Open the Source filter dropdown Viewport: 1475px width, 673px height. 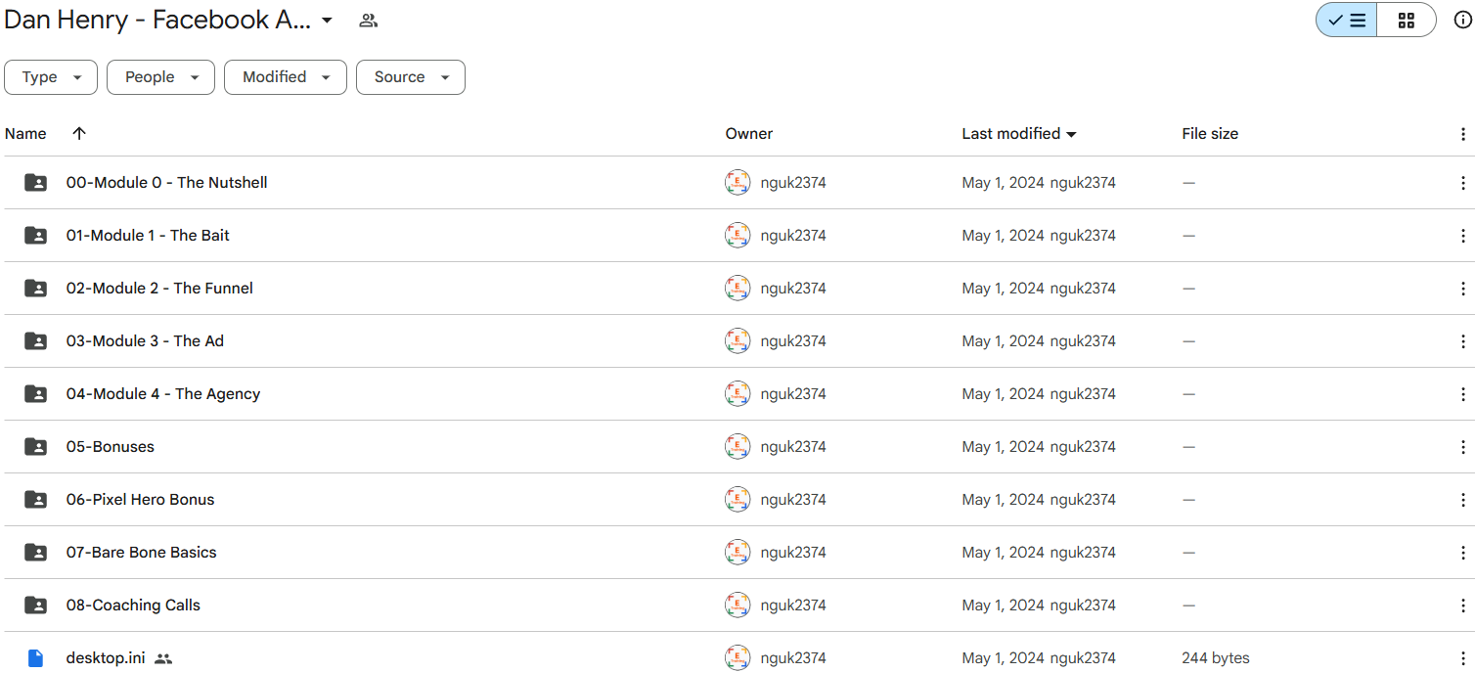411,77
